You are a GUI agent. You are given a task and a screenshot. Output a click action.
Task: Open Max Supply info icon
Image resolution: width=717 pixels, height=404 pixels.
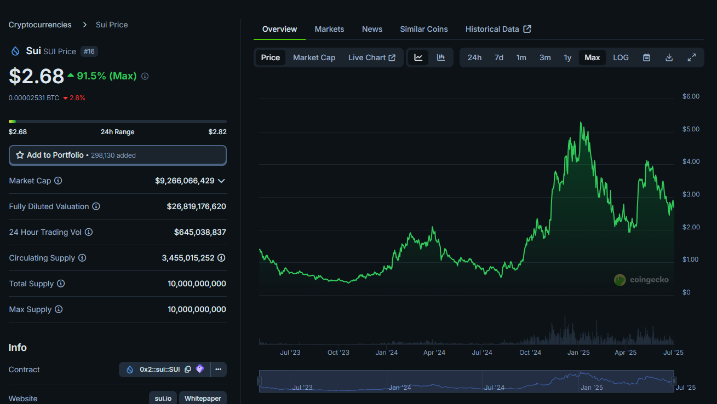point(59,309)
